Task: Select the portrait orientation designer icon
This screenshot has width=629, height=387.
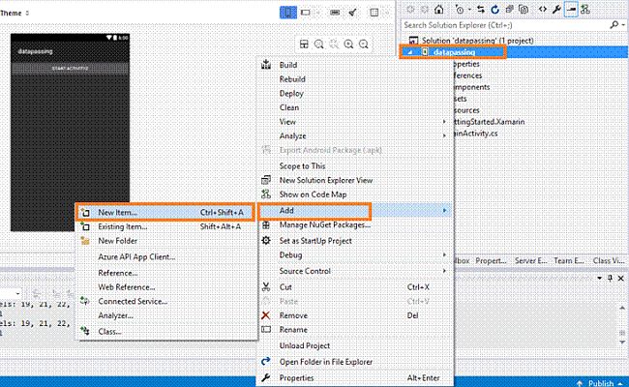Action: [288, 13]
